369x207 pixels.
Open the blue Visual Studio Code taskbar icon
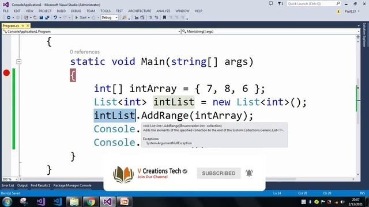point(57,202)
